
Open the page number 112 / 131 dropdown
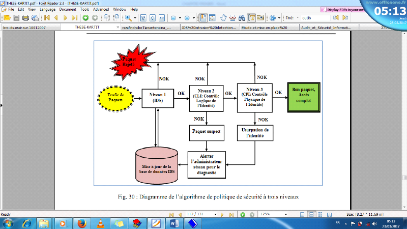tap(215, 214)
